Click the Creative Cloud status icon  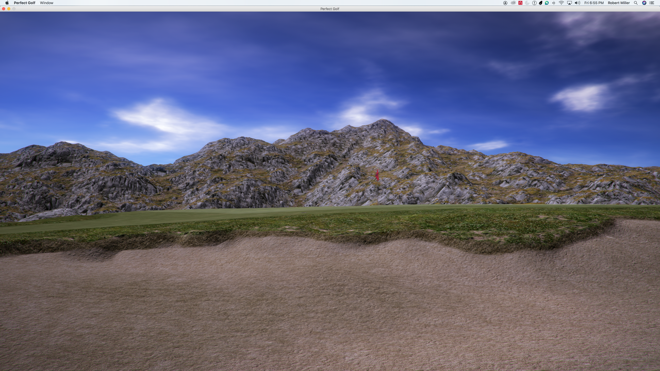click(513, 3)
